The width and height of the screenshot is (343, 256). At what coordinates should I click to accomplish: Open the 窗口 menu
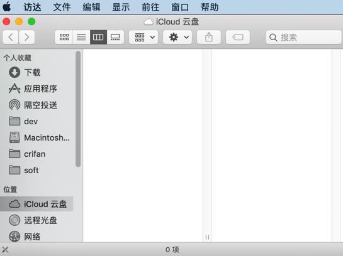[x=180, y=7]
